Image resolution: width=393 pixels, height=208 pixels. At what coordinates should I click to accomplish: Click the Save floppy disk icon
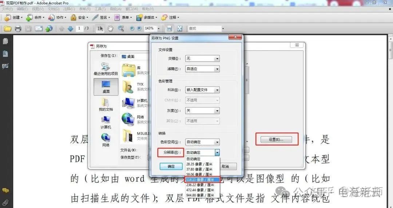[28, 28]
